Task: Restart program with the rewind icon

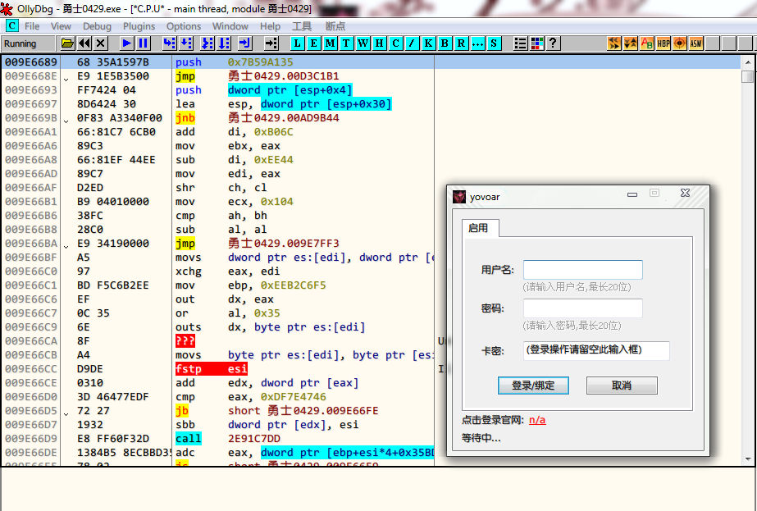Action: click(x=84, y=43)
